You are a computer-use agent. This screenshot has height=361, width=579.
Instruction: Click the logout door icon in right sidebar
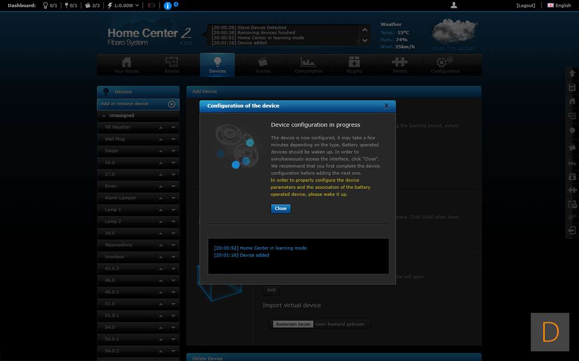point(572,231)
